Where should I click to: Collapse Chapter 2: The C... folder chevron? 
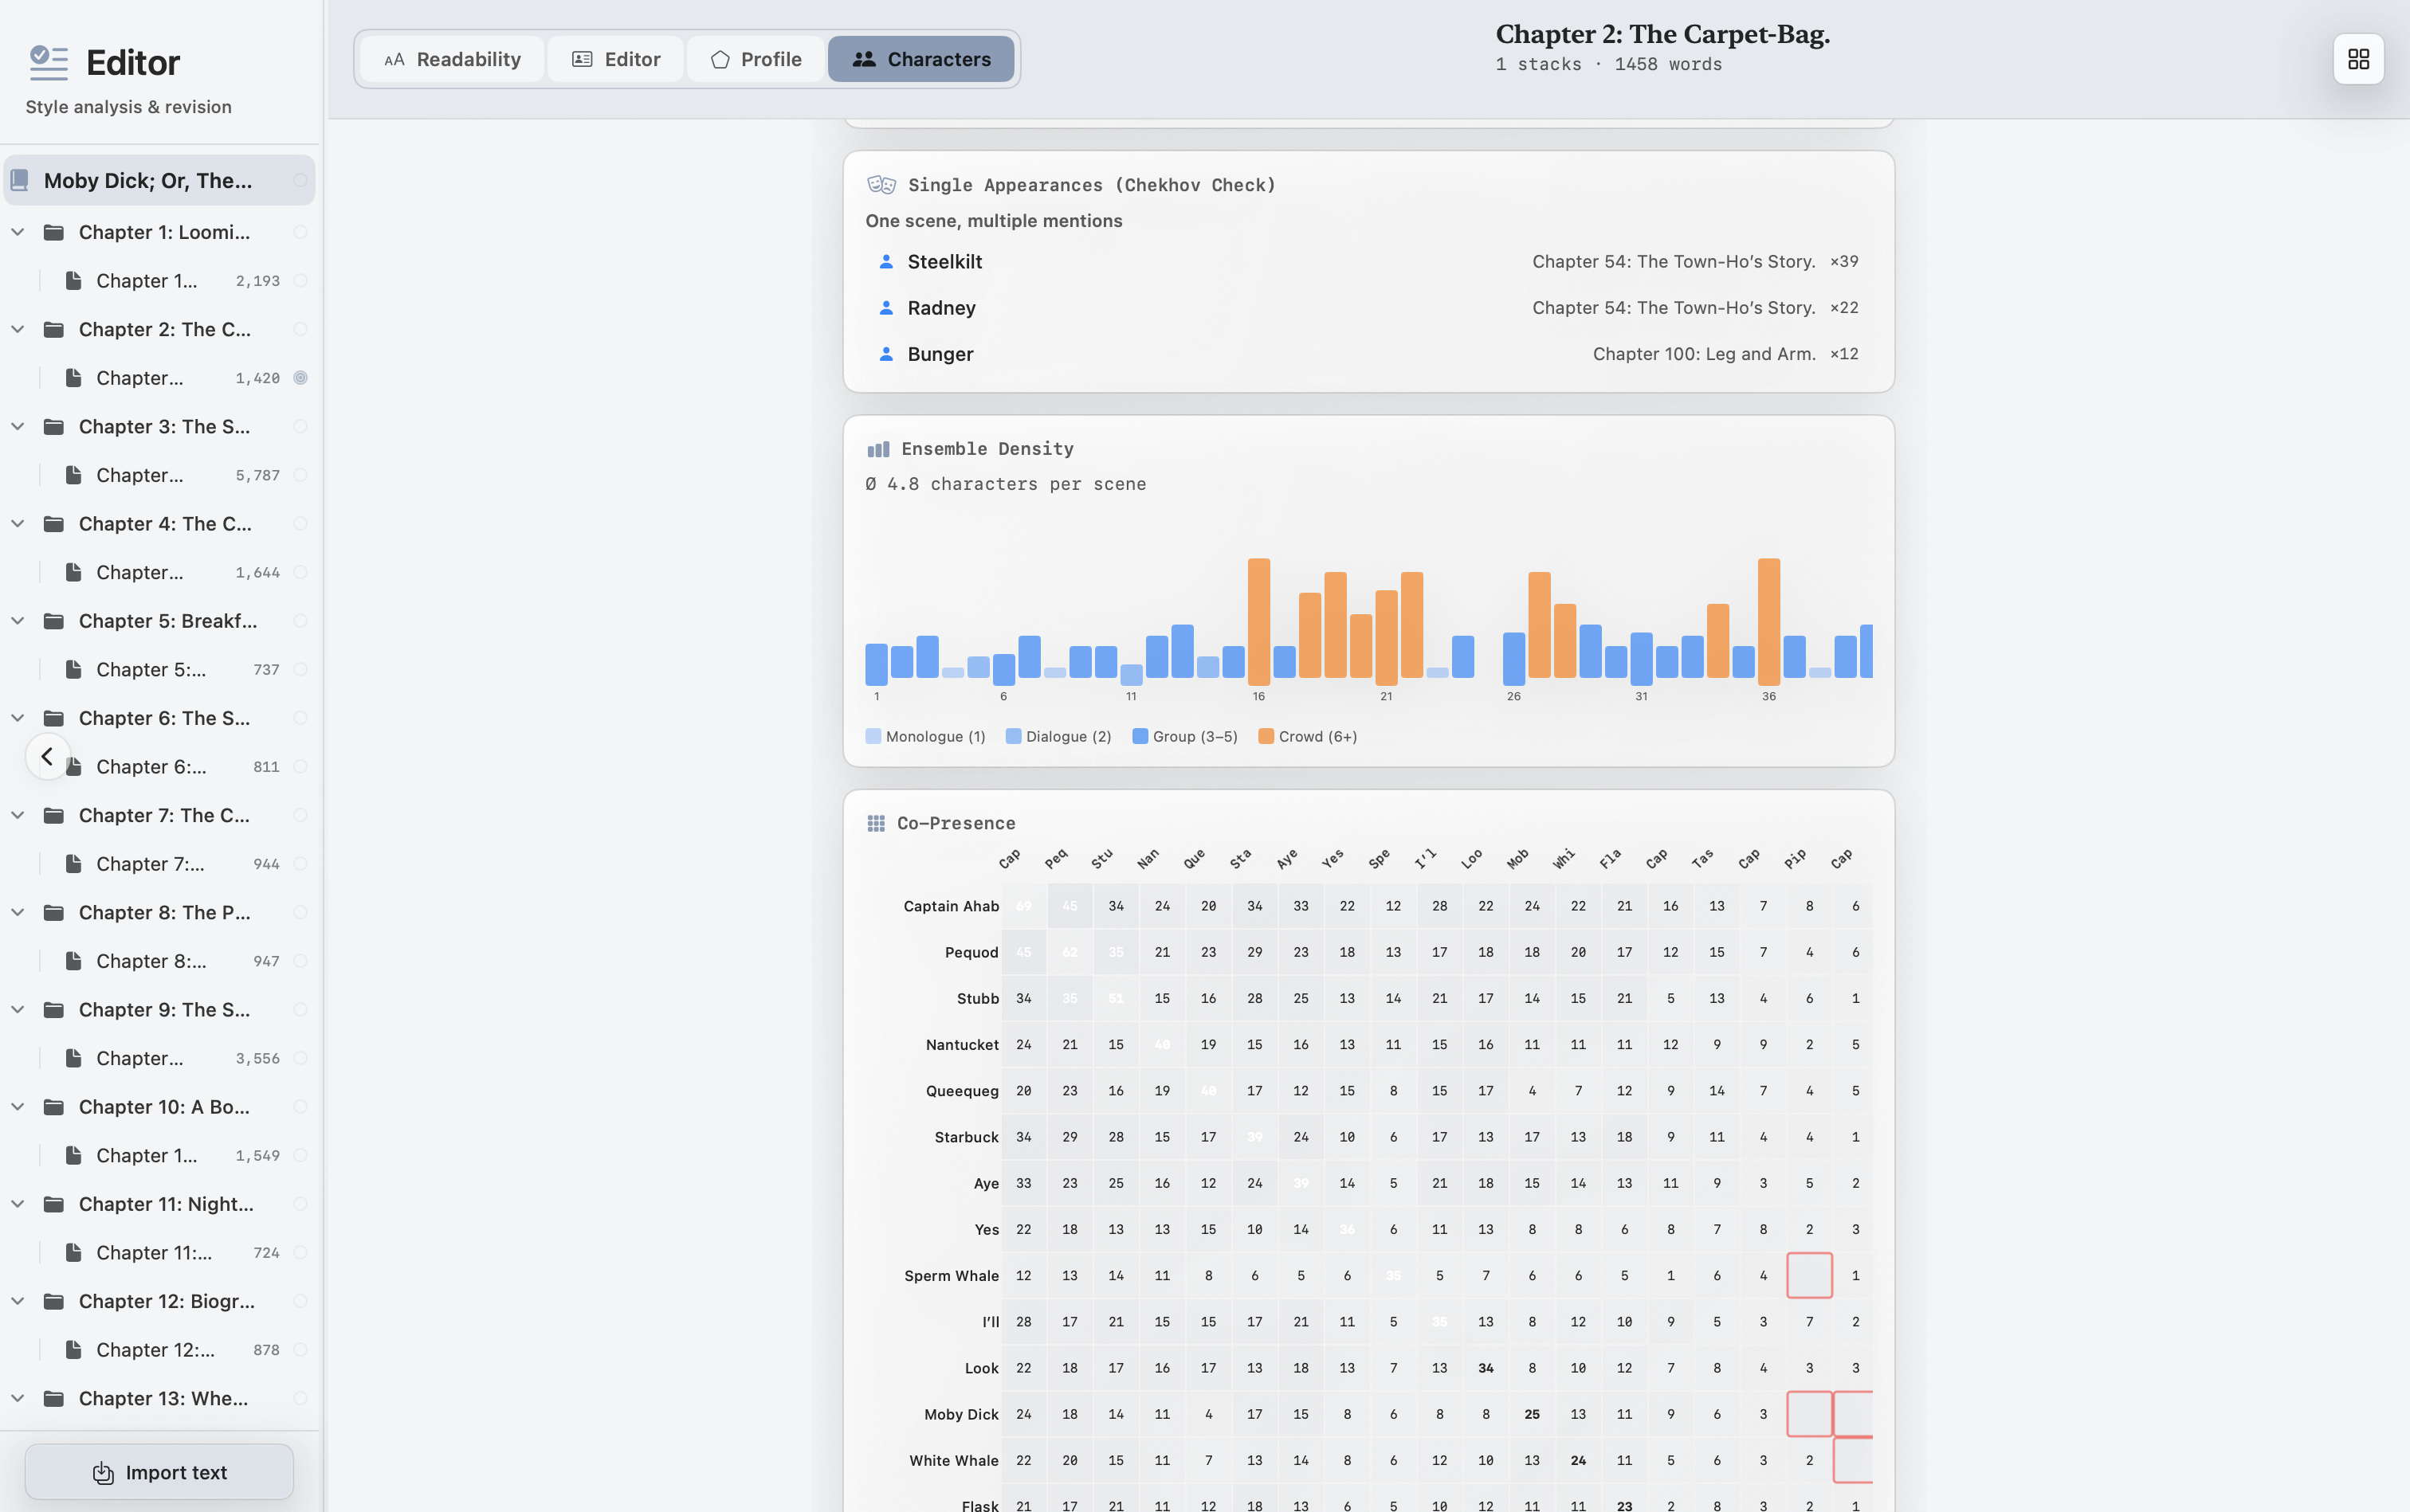[17, 329]
